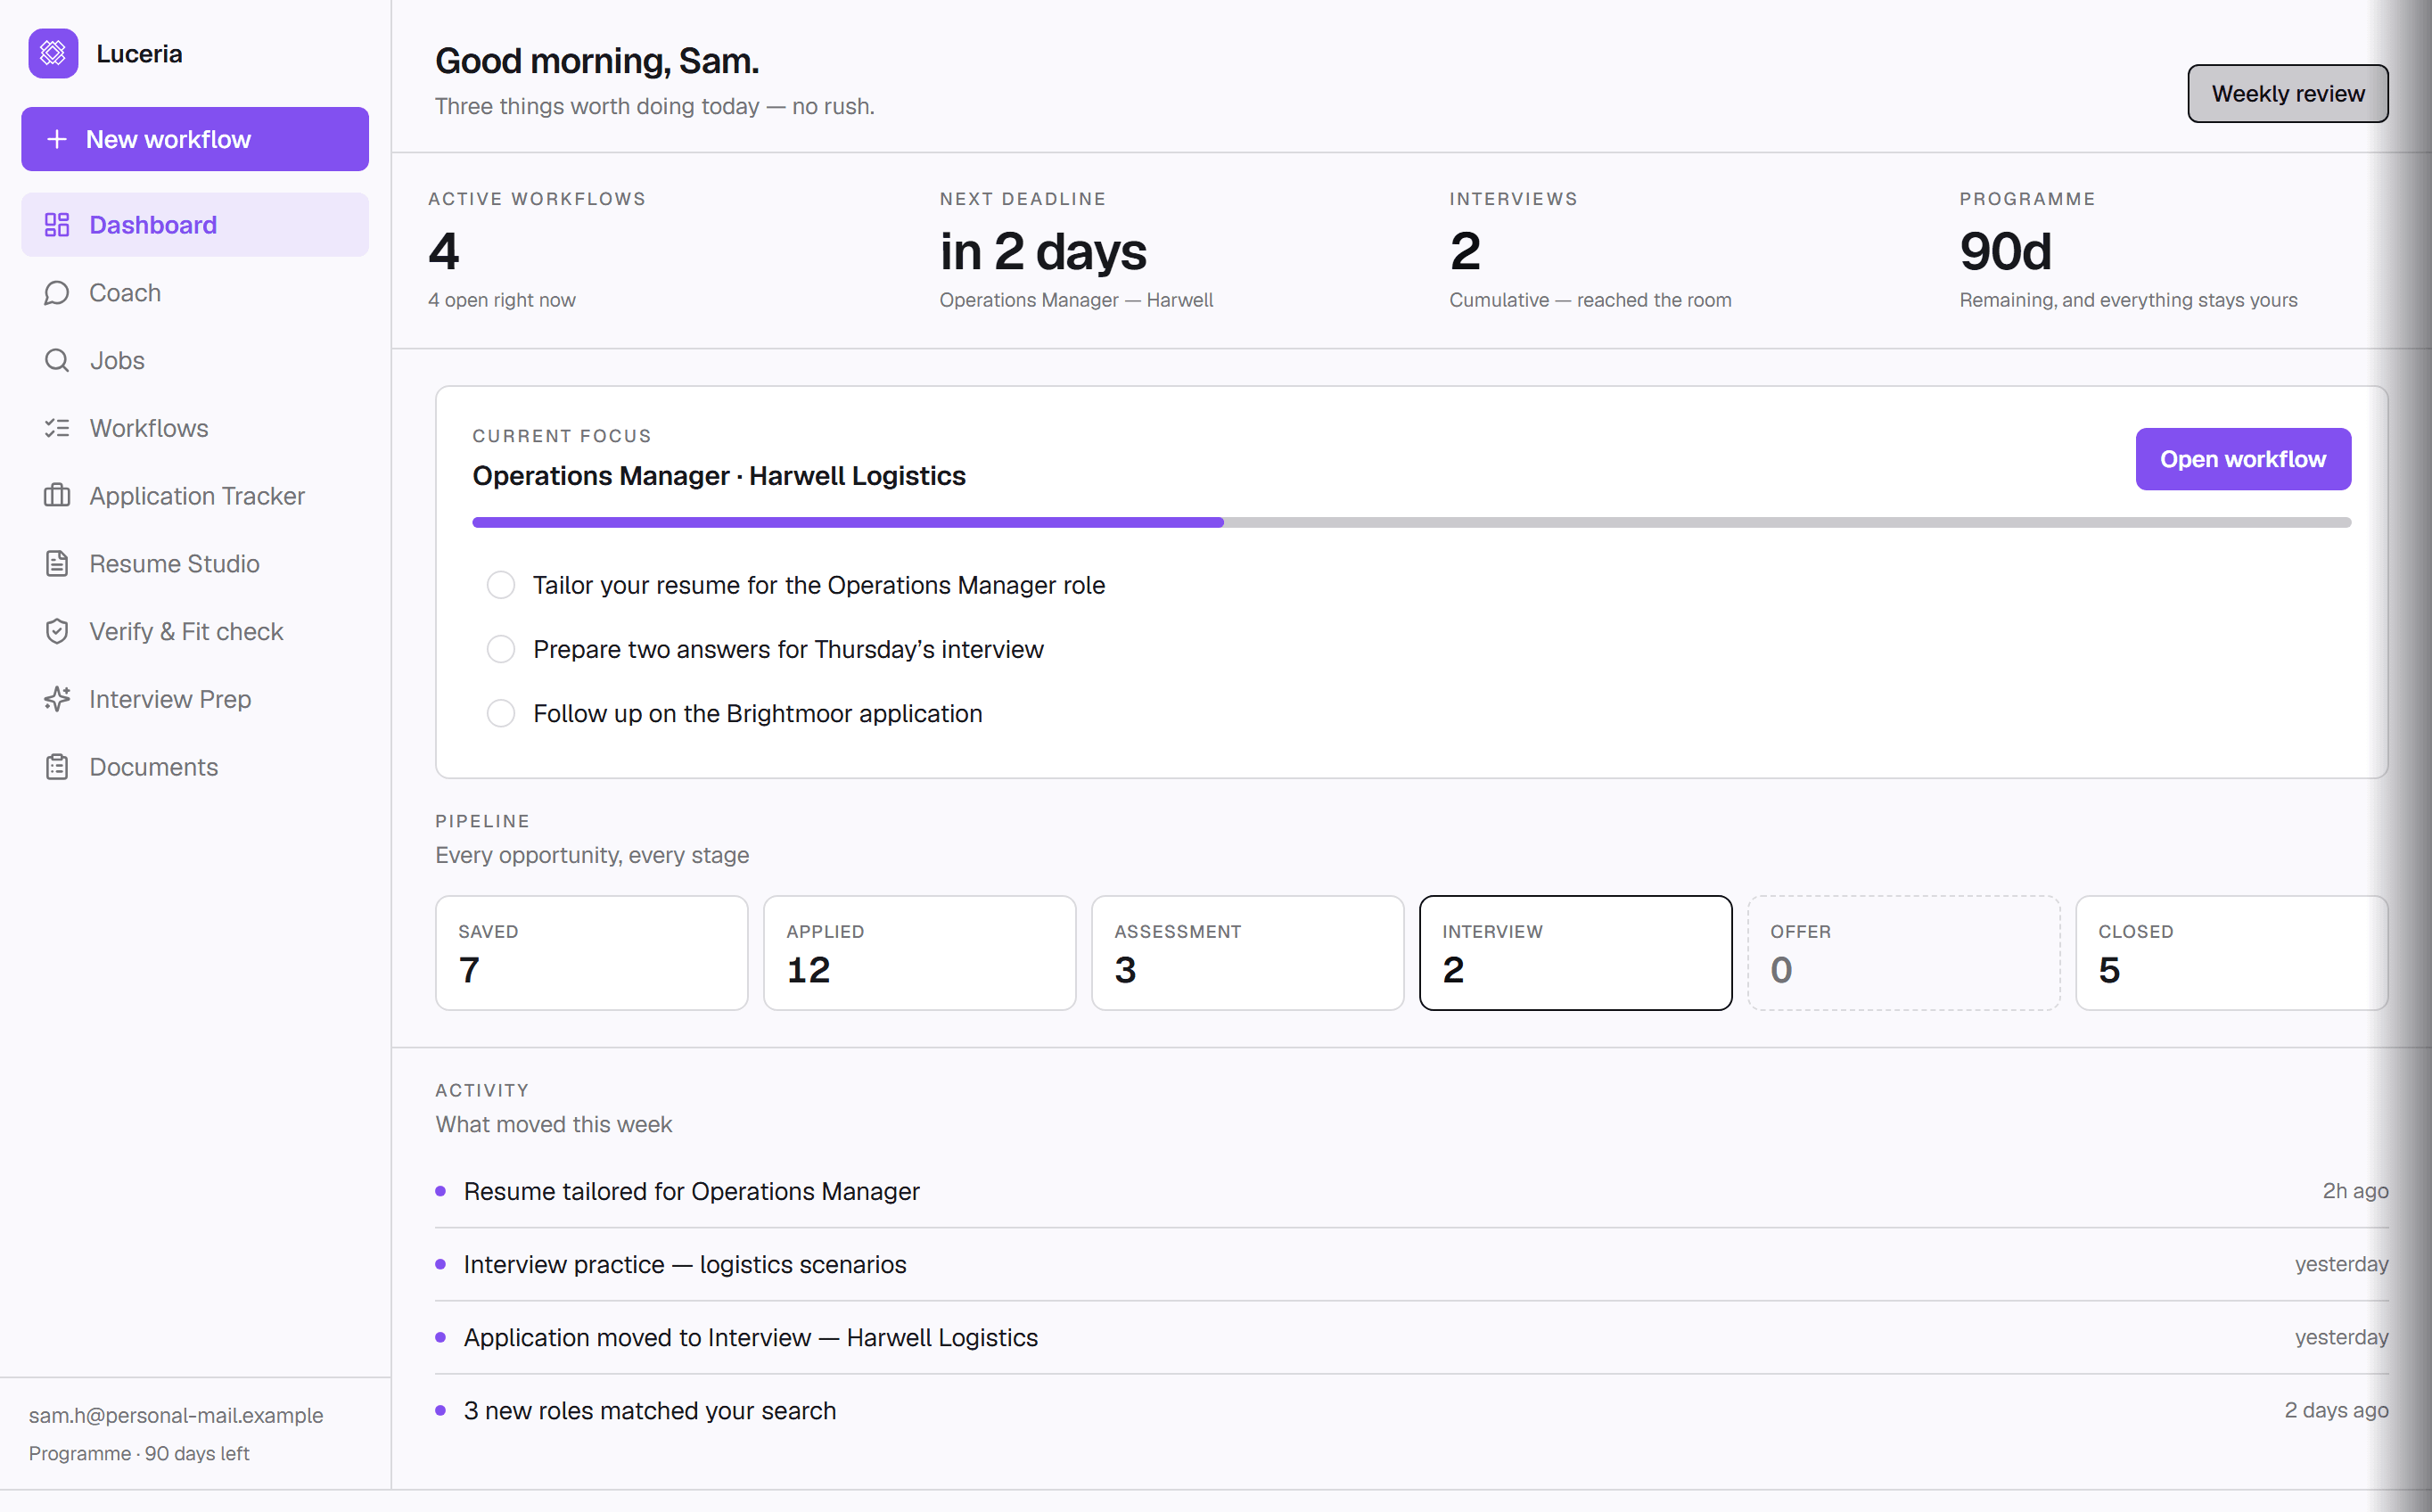Start a New workflow
Screen dimensions: 2432x1512
tap(195, 139)
